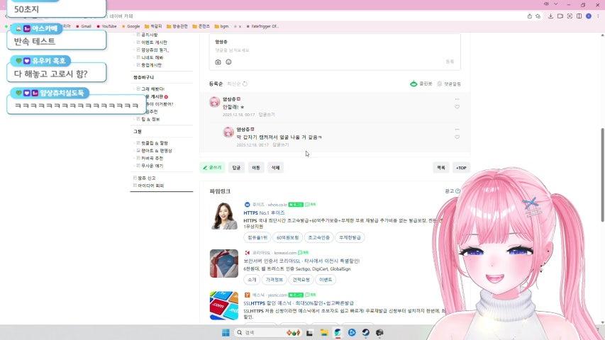Open Google bookmark in bookmarks bar
Viewport: 605px width, 340px height.
point(131,26)
